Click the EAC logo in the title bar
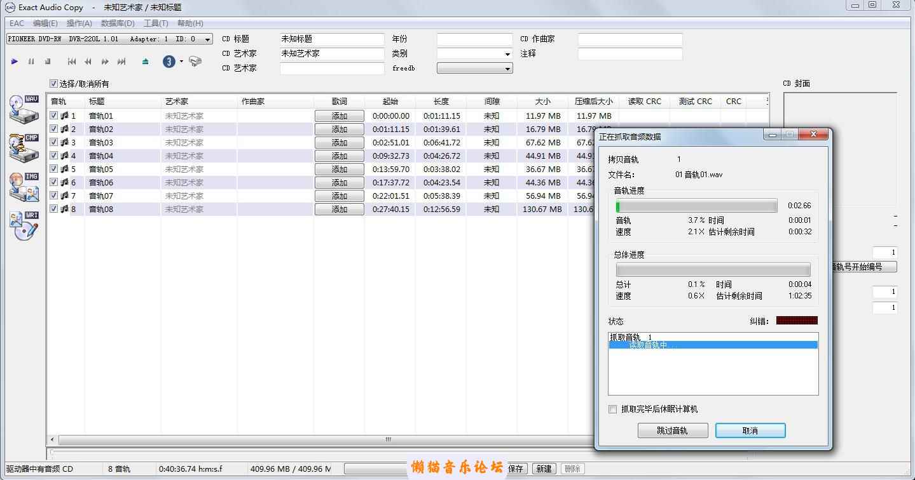 pyautogui.click(x=10, y=7)
